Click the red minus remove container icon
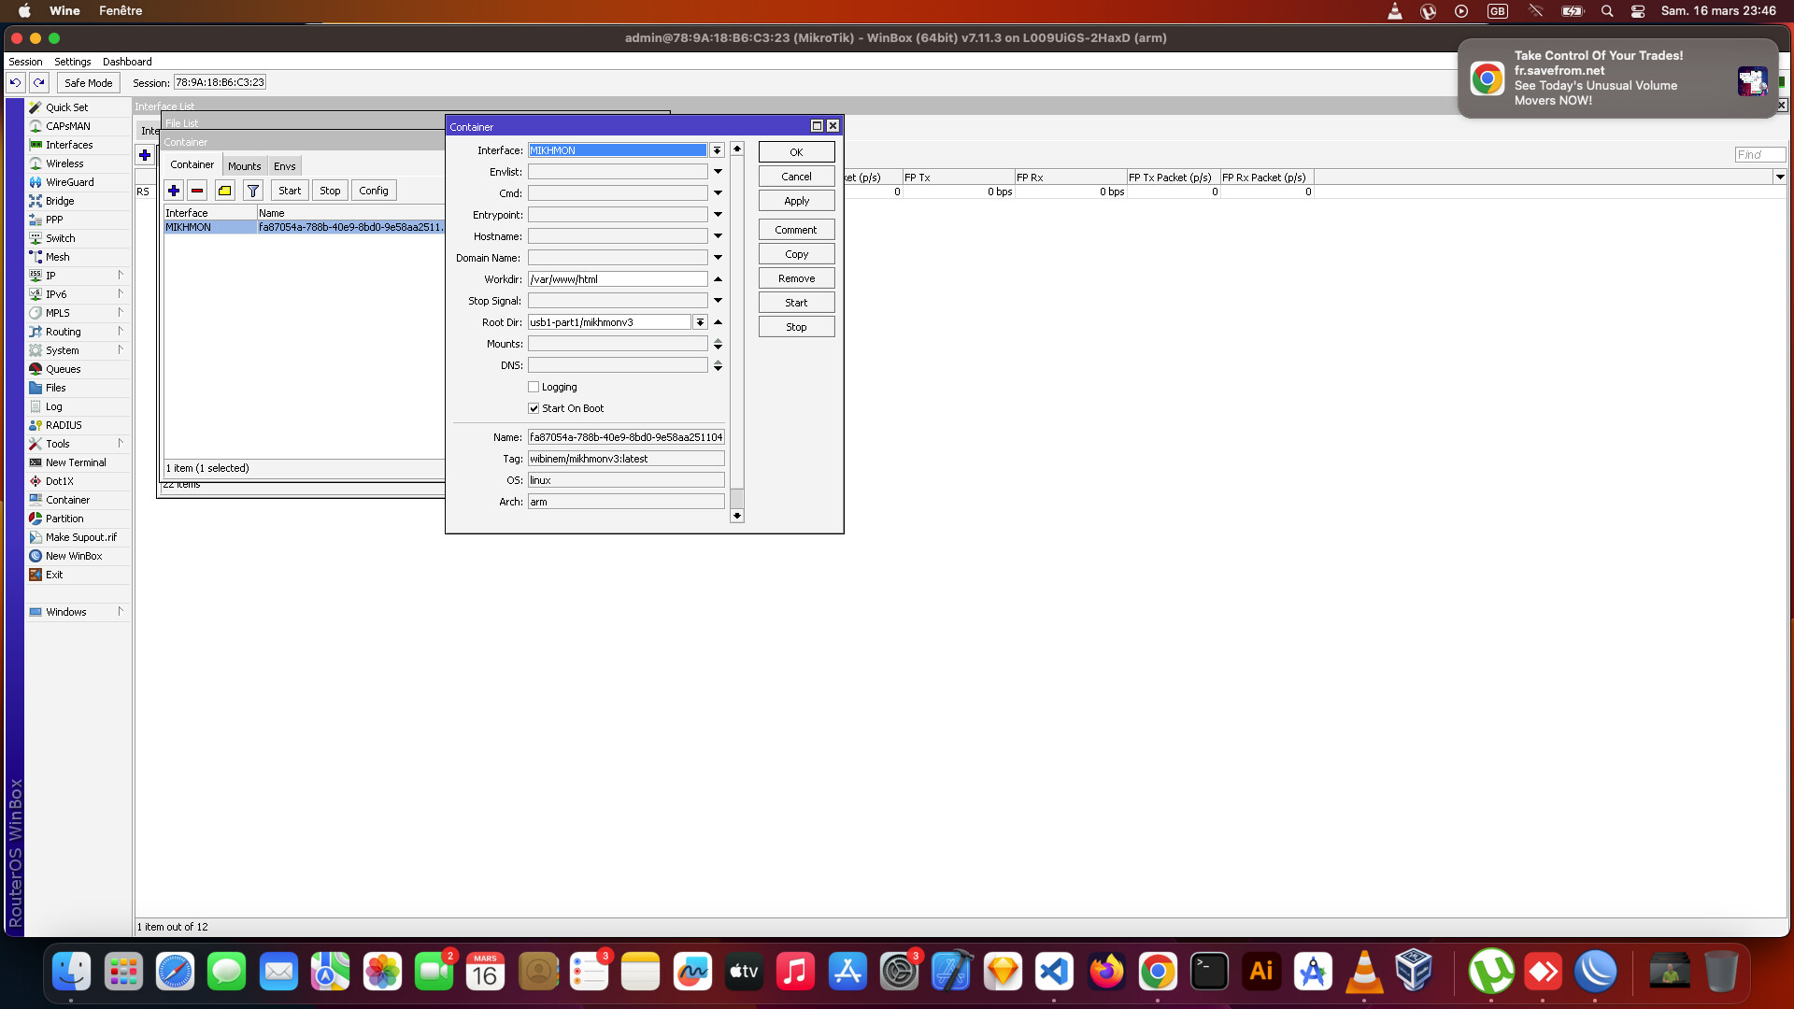This screenshot has width=1794, height=1009. [x=197, y=191]
